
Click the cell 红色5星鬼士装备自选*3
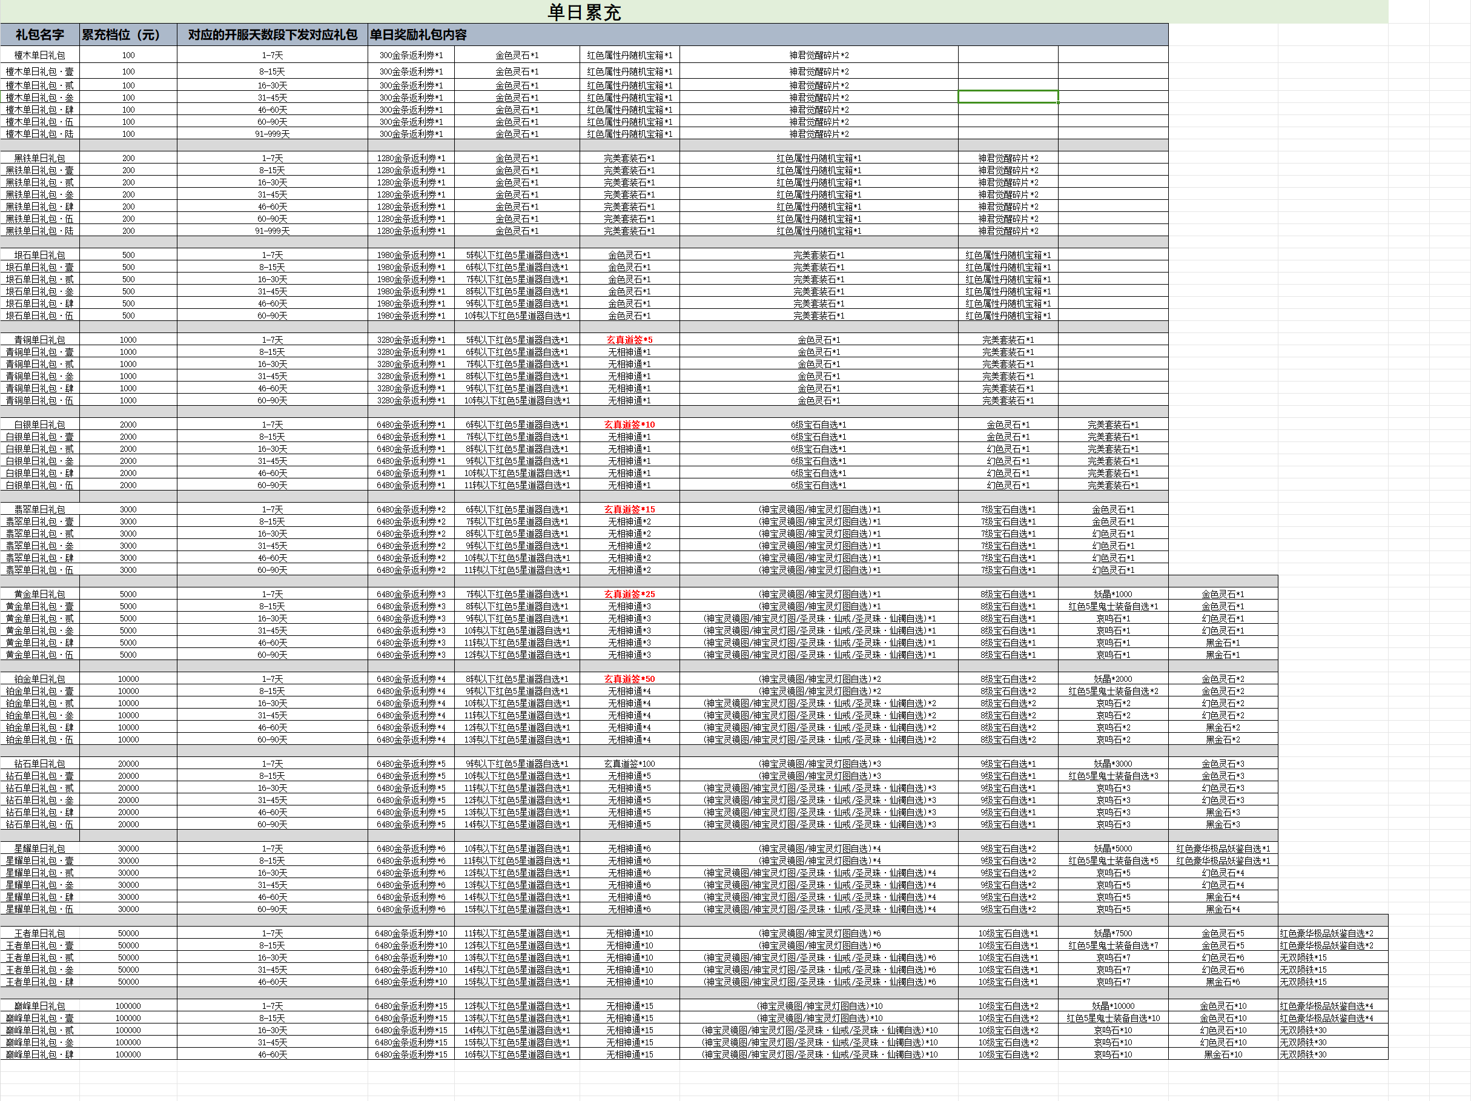tap(1113, 776)
